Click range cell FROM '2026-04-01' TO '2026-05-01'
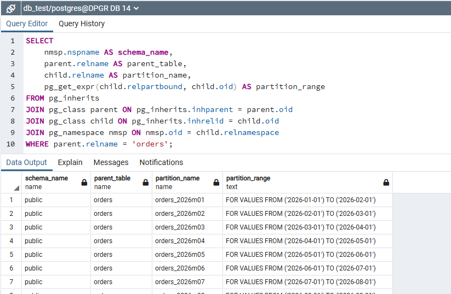451x294 pixels. tap(308, 241)
